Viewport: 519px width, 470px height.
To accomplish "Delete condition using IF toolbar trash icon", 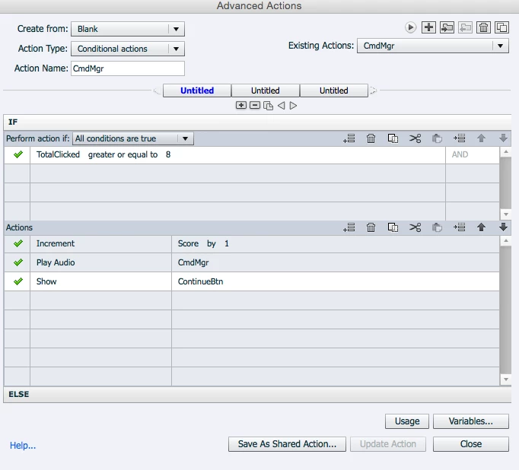I will (x=371, y=138).
